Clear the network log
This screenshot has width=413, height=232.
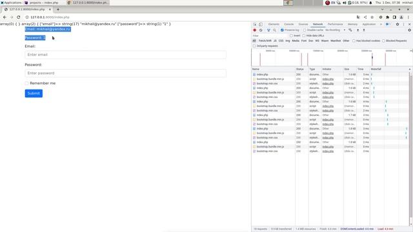(261, 30)
